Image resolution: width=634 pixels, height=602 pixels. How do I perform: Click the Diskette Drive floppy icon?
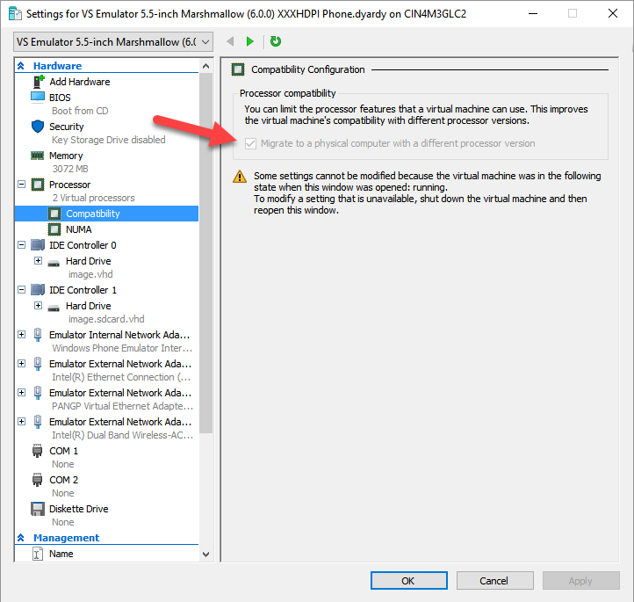coord(38,509)
